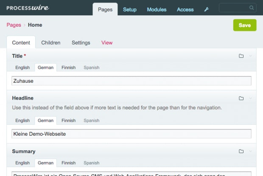Viewport: 263px width, 176px height.
Task: Collapse the Title field with its chevron
Action: [x=250, y=56]
